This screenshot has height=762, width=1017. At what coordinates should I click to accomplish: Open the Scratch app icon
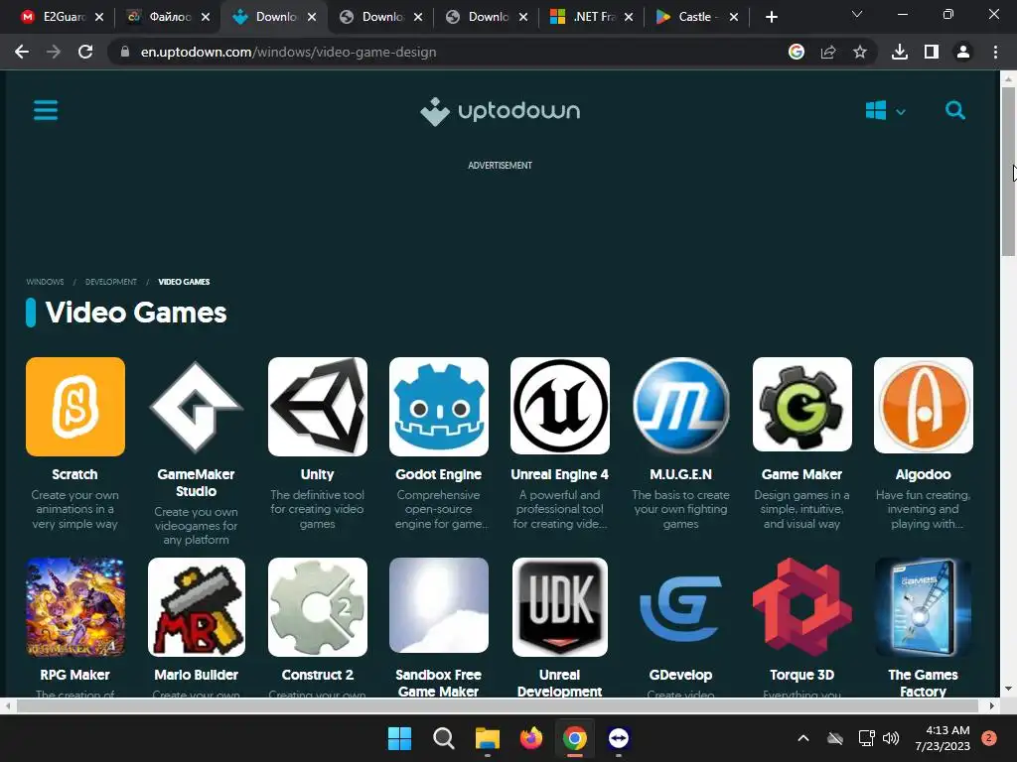tap(75, 406)
